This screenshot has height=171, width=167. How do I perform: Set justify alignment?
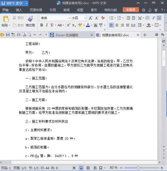(128, 25)
